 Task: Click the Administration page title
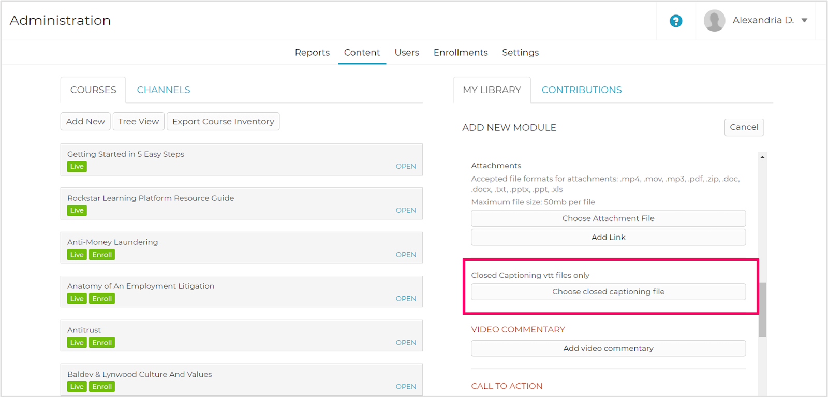[x=60, y=20]
